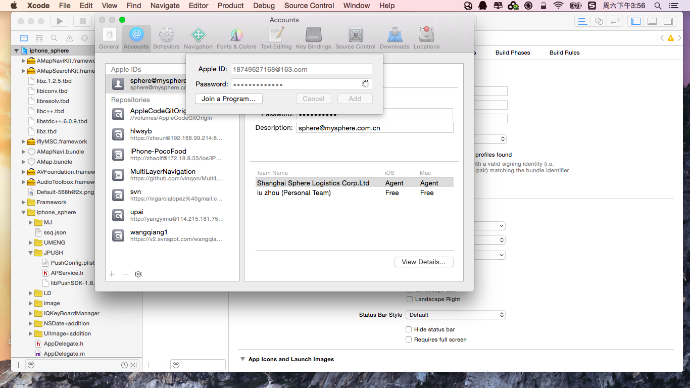Open the Editor menu
Viewport: 690px width, 388px height.
pos(199,6)
